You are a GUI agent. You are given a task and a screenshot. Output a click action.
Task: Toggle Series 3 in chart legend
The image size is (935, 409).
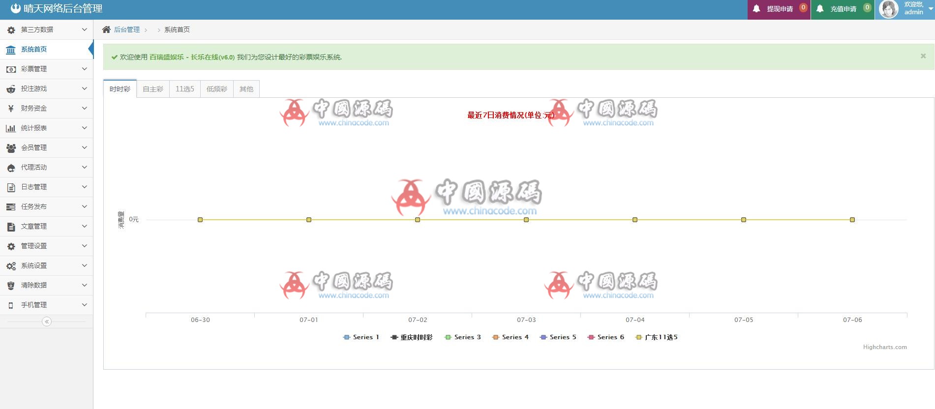click(462, 337)
